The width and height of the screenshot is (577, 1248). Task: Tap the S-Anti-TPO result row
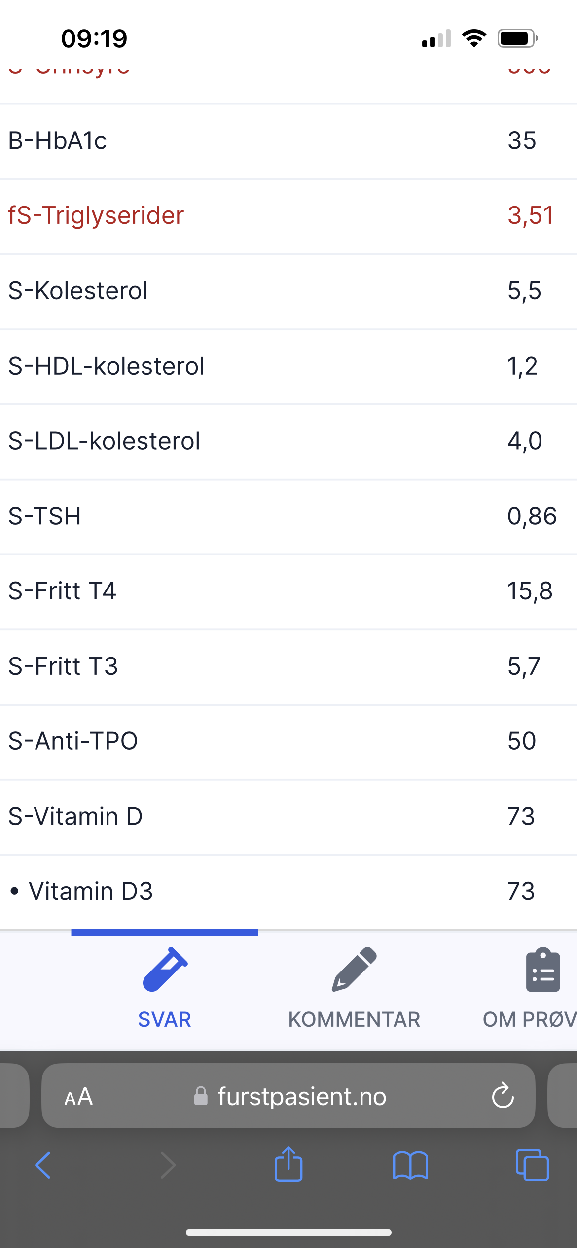pyautogui.click(x=288, y=741)
